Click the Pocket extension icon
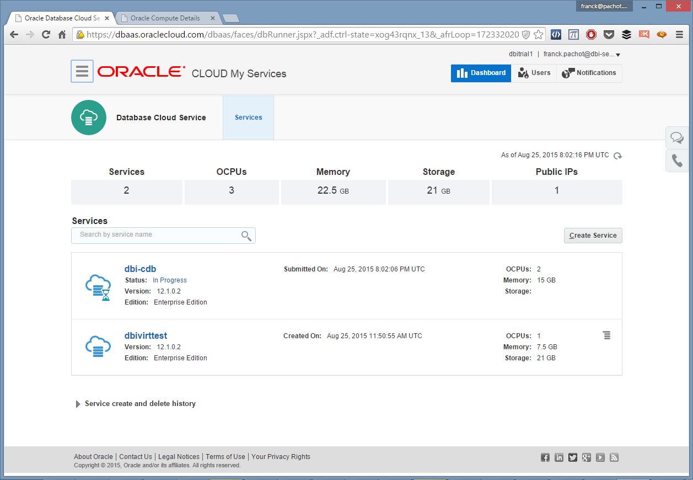Screen dimensions: 693x480 click(609, 34)
